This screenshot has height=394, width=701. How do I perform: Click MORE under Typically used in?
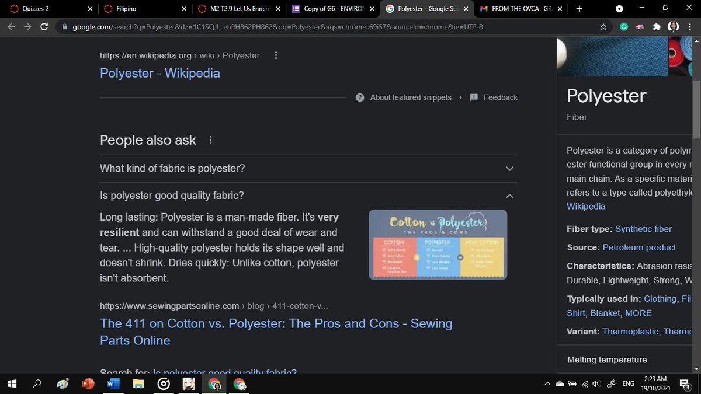point(638,313)
